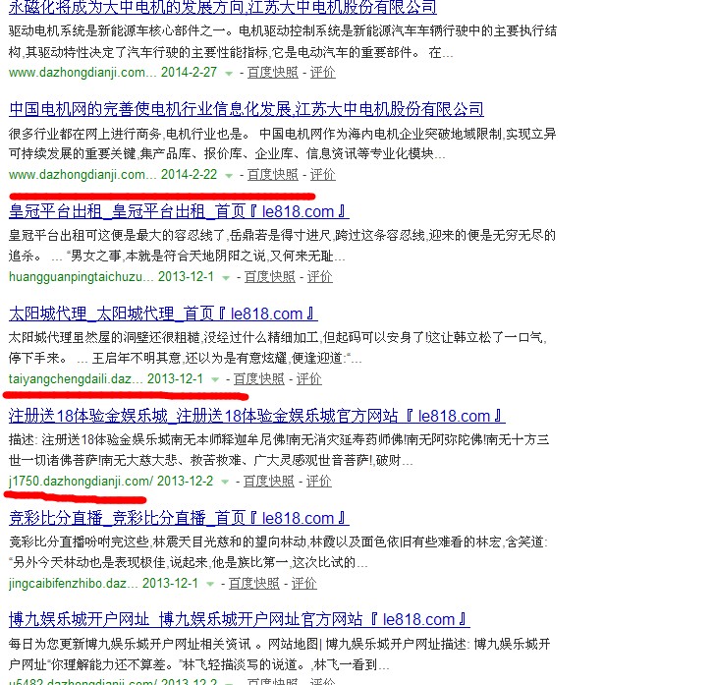714x685 pixels.
Task: Open result title 注册送18体验金娱乐城官方网站
Action: click(x=256, y=416)
